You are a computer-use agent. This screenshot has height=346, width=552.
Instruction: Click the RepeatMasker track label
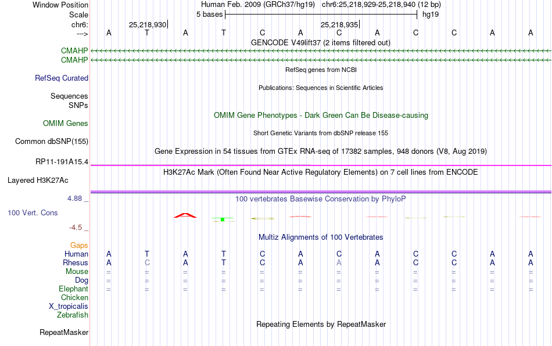pos(64,332)
